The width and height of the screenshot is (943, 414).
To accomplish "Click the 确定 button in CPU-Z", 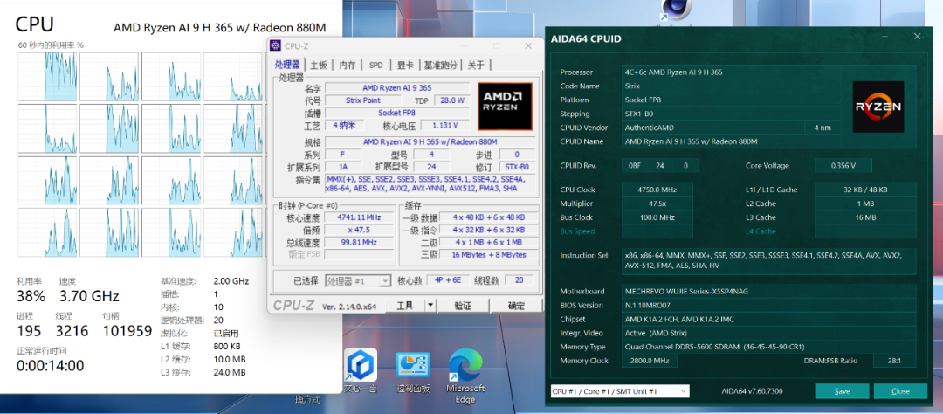I will coord(516,306).
